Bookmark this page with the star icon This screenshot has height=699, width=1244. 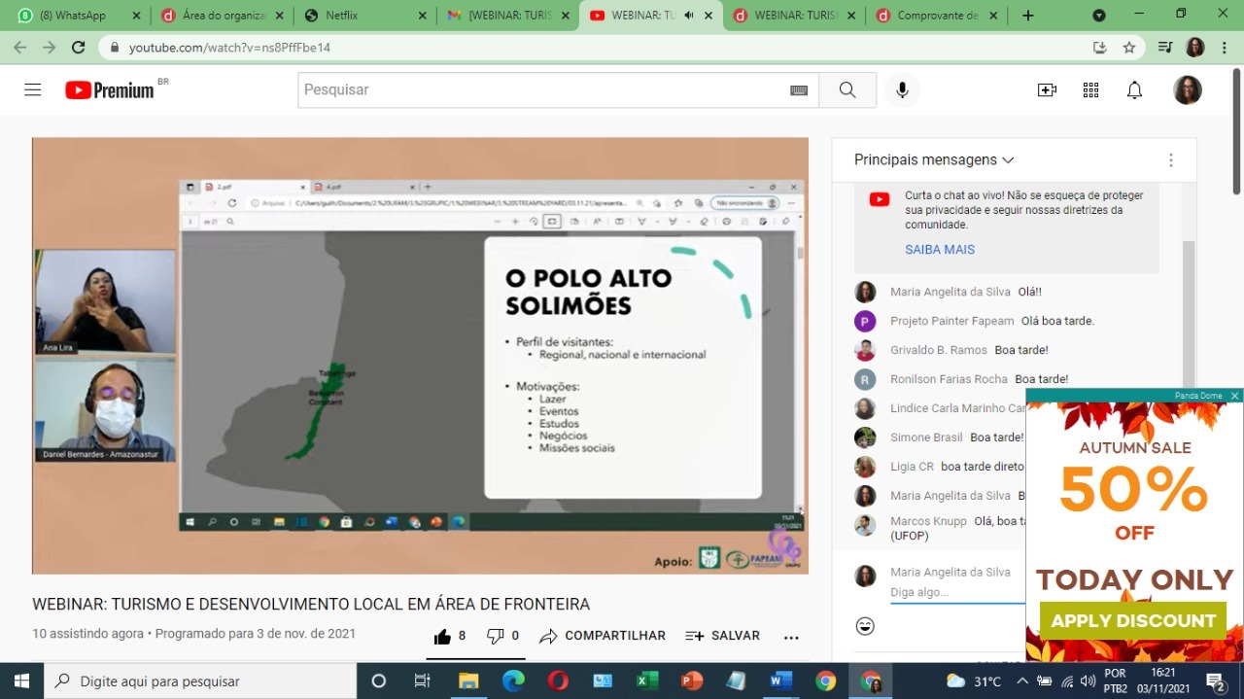tap(1128, 48)
